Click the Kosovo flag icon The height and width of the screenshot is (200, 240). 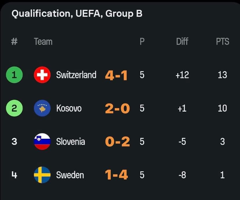[42, 108]
